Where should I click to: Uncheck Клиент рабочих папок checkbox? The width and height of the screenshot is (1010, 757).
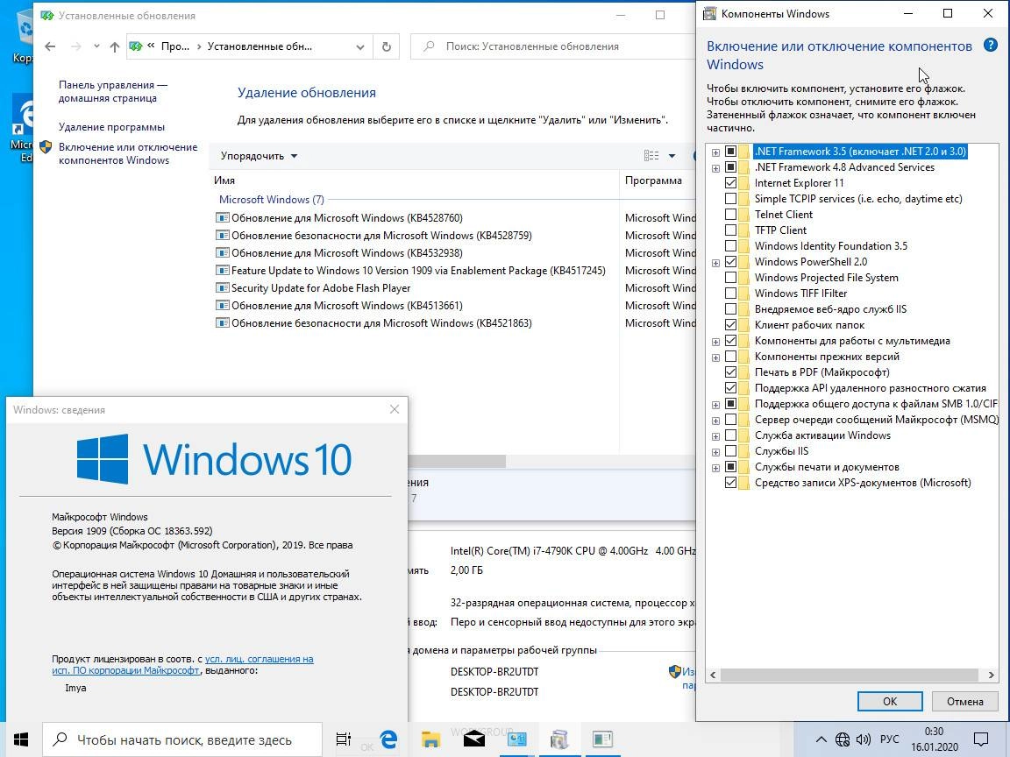(x=730, y=324)
